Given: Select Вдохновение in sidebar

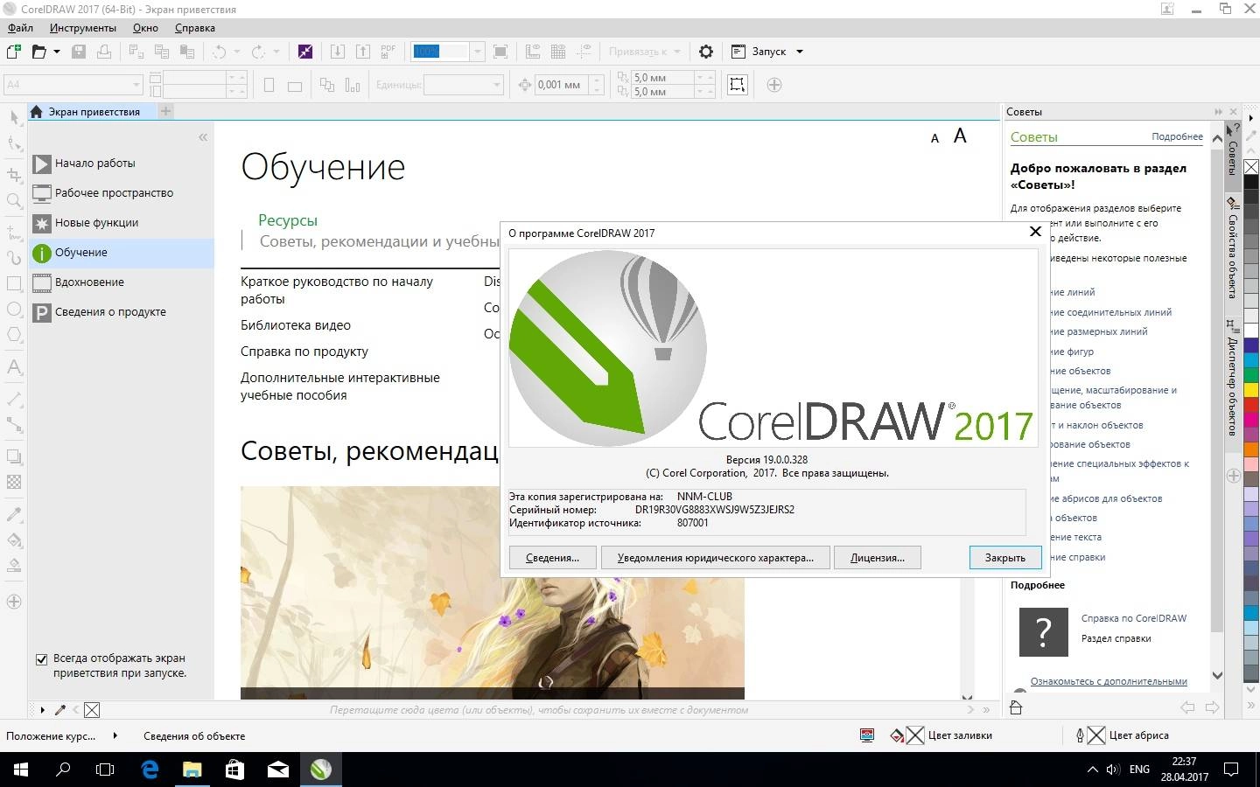Looking at the screenshot, I should pos(122,282).
